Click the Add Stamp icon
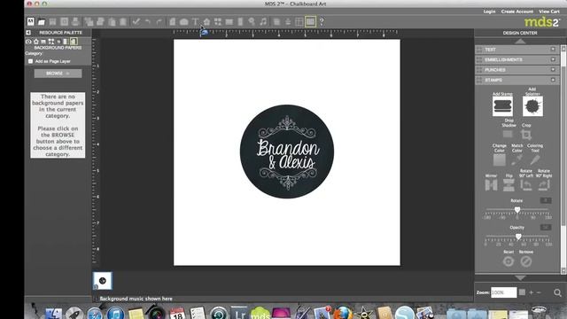The height and width of the screenshot is (319, 567). click(x=502, y=106)
